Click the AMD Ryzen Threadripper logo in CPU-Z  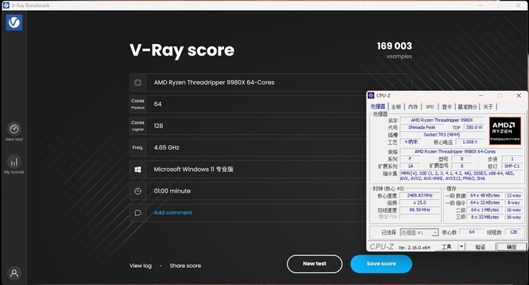click(x=506, y=130)
